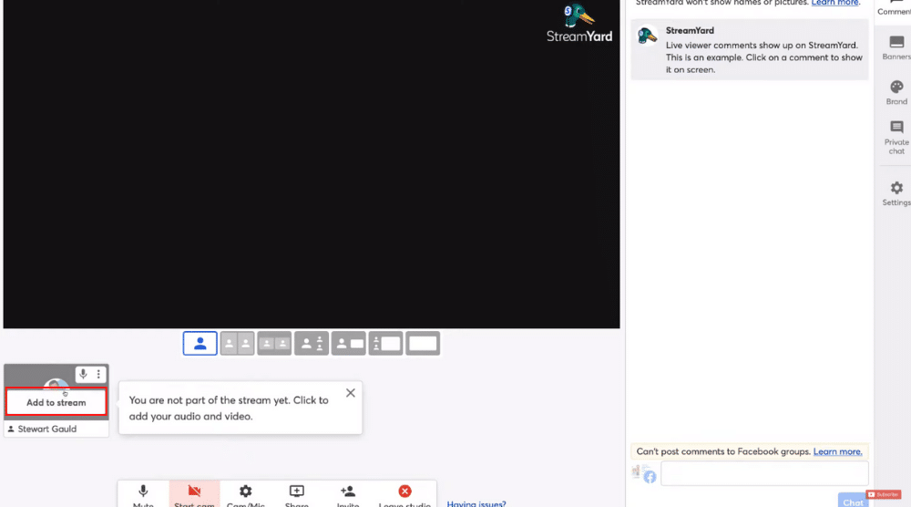Open the Comments tab
This screenshot has width=911, height=507.
[x=895, y=8]
